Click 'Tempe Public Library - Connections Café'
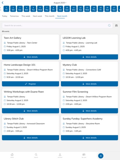This screenshot has width=120, height=160. [x=83, y=70]
